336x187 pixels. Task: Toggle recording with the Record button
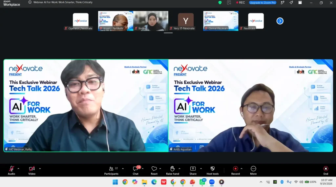[x=235, y=171]
